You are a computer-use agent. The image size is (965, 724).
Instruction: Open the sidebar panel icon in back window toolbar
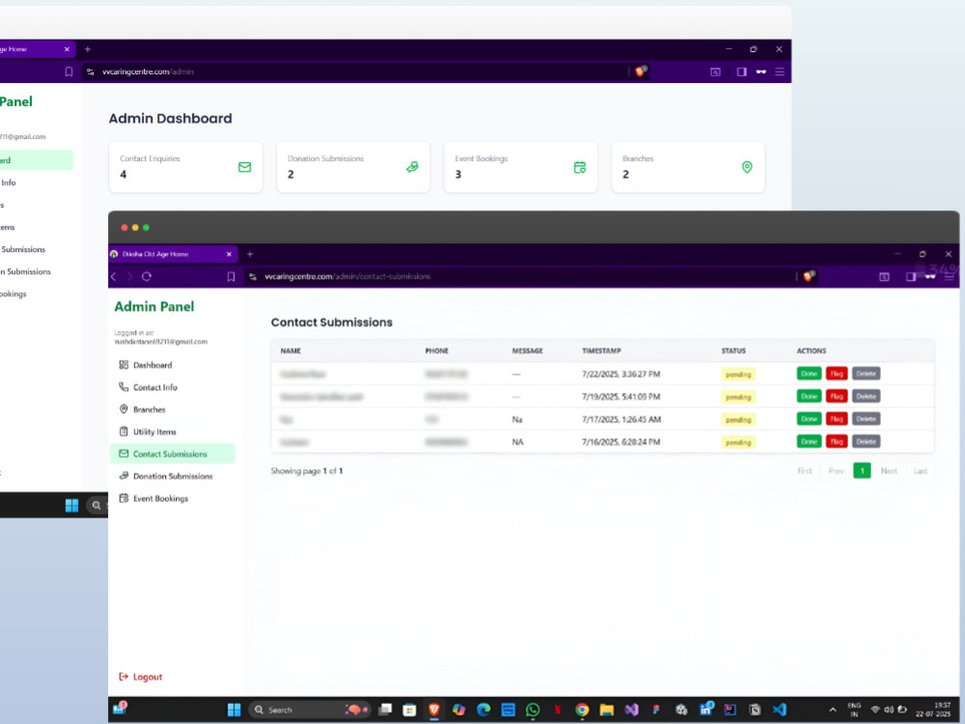[x=741, y=72]
